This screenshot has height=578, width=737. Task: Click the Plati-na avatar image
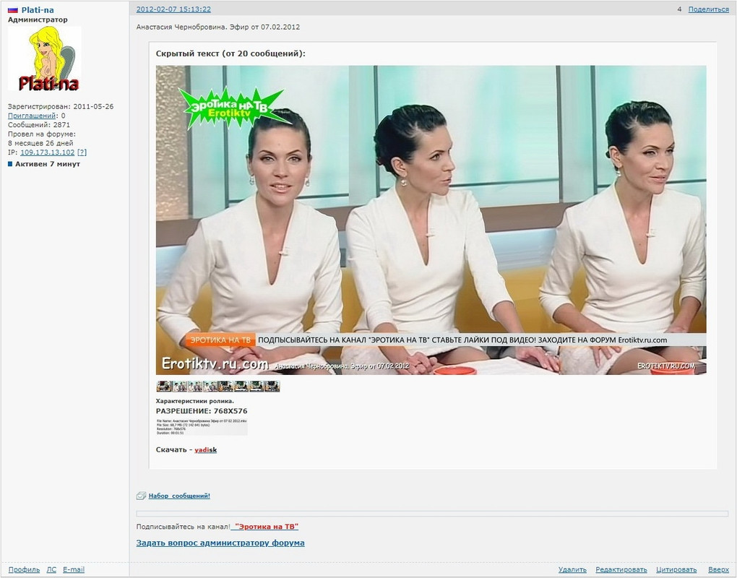[x=45, y=59]
